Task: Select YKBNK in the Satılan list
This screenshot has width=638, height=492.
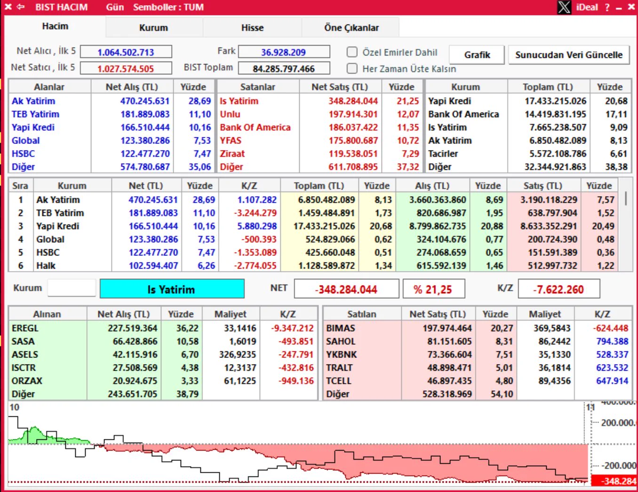Action: 342,355
